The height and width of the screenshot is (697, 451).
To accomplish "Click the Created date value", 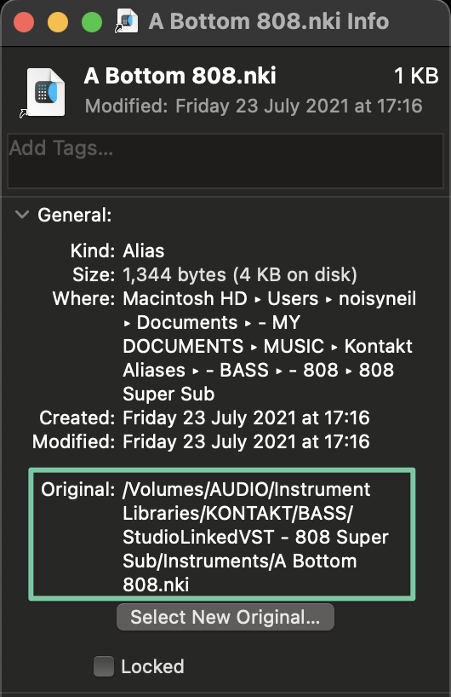I will [246, 418].
